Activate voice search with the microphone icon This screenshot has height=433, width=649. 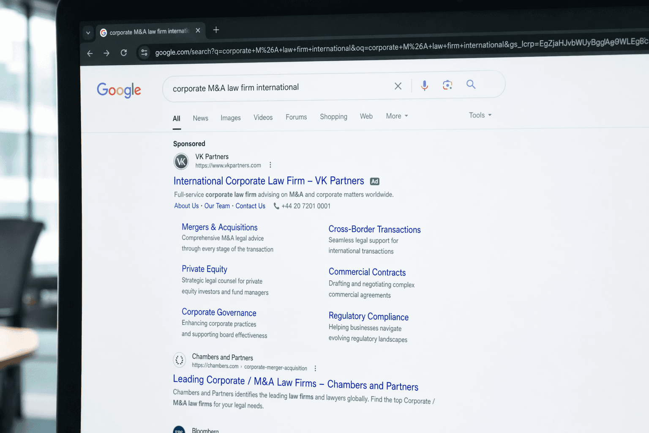click(424, 85)
